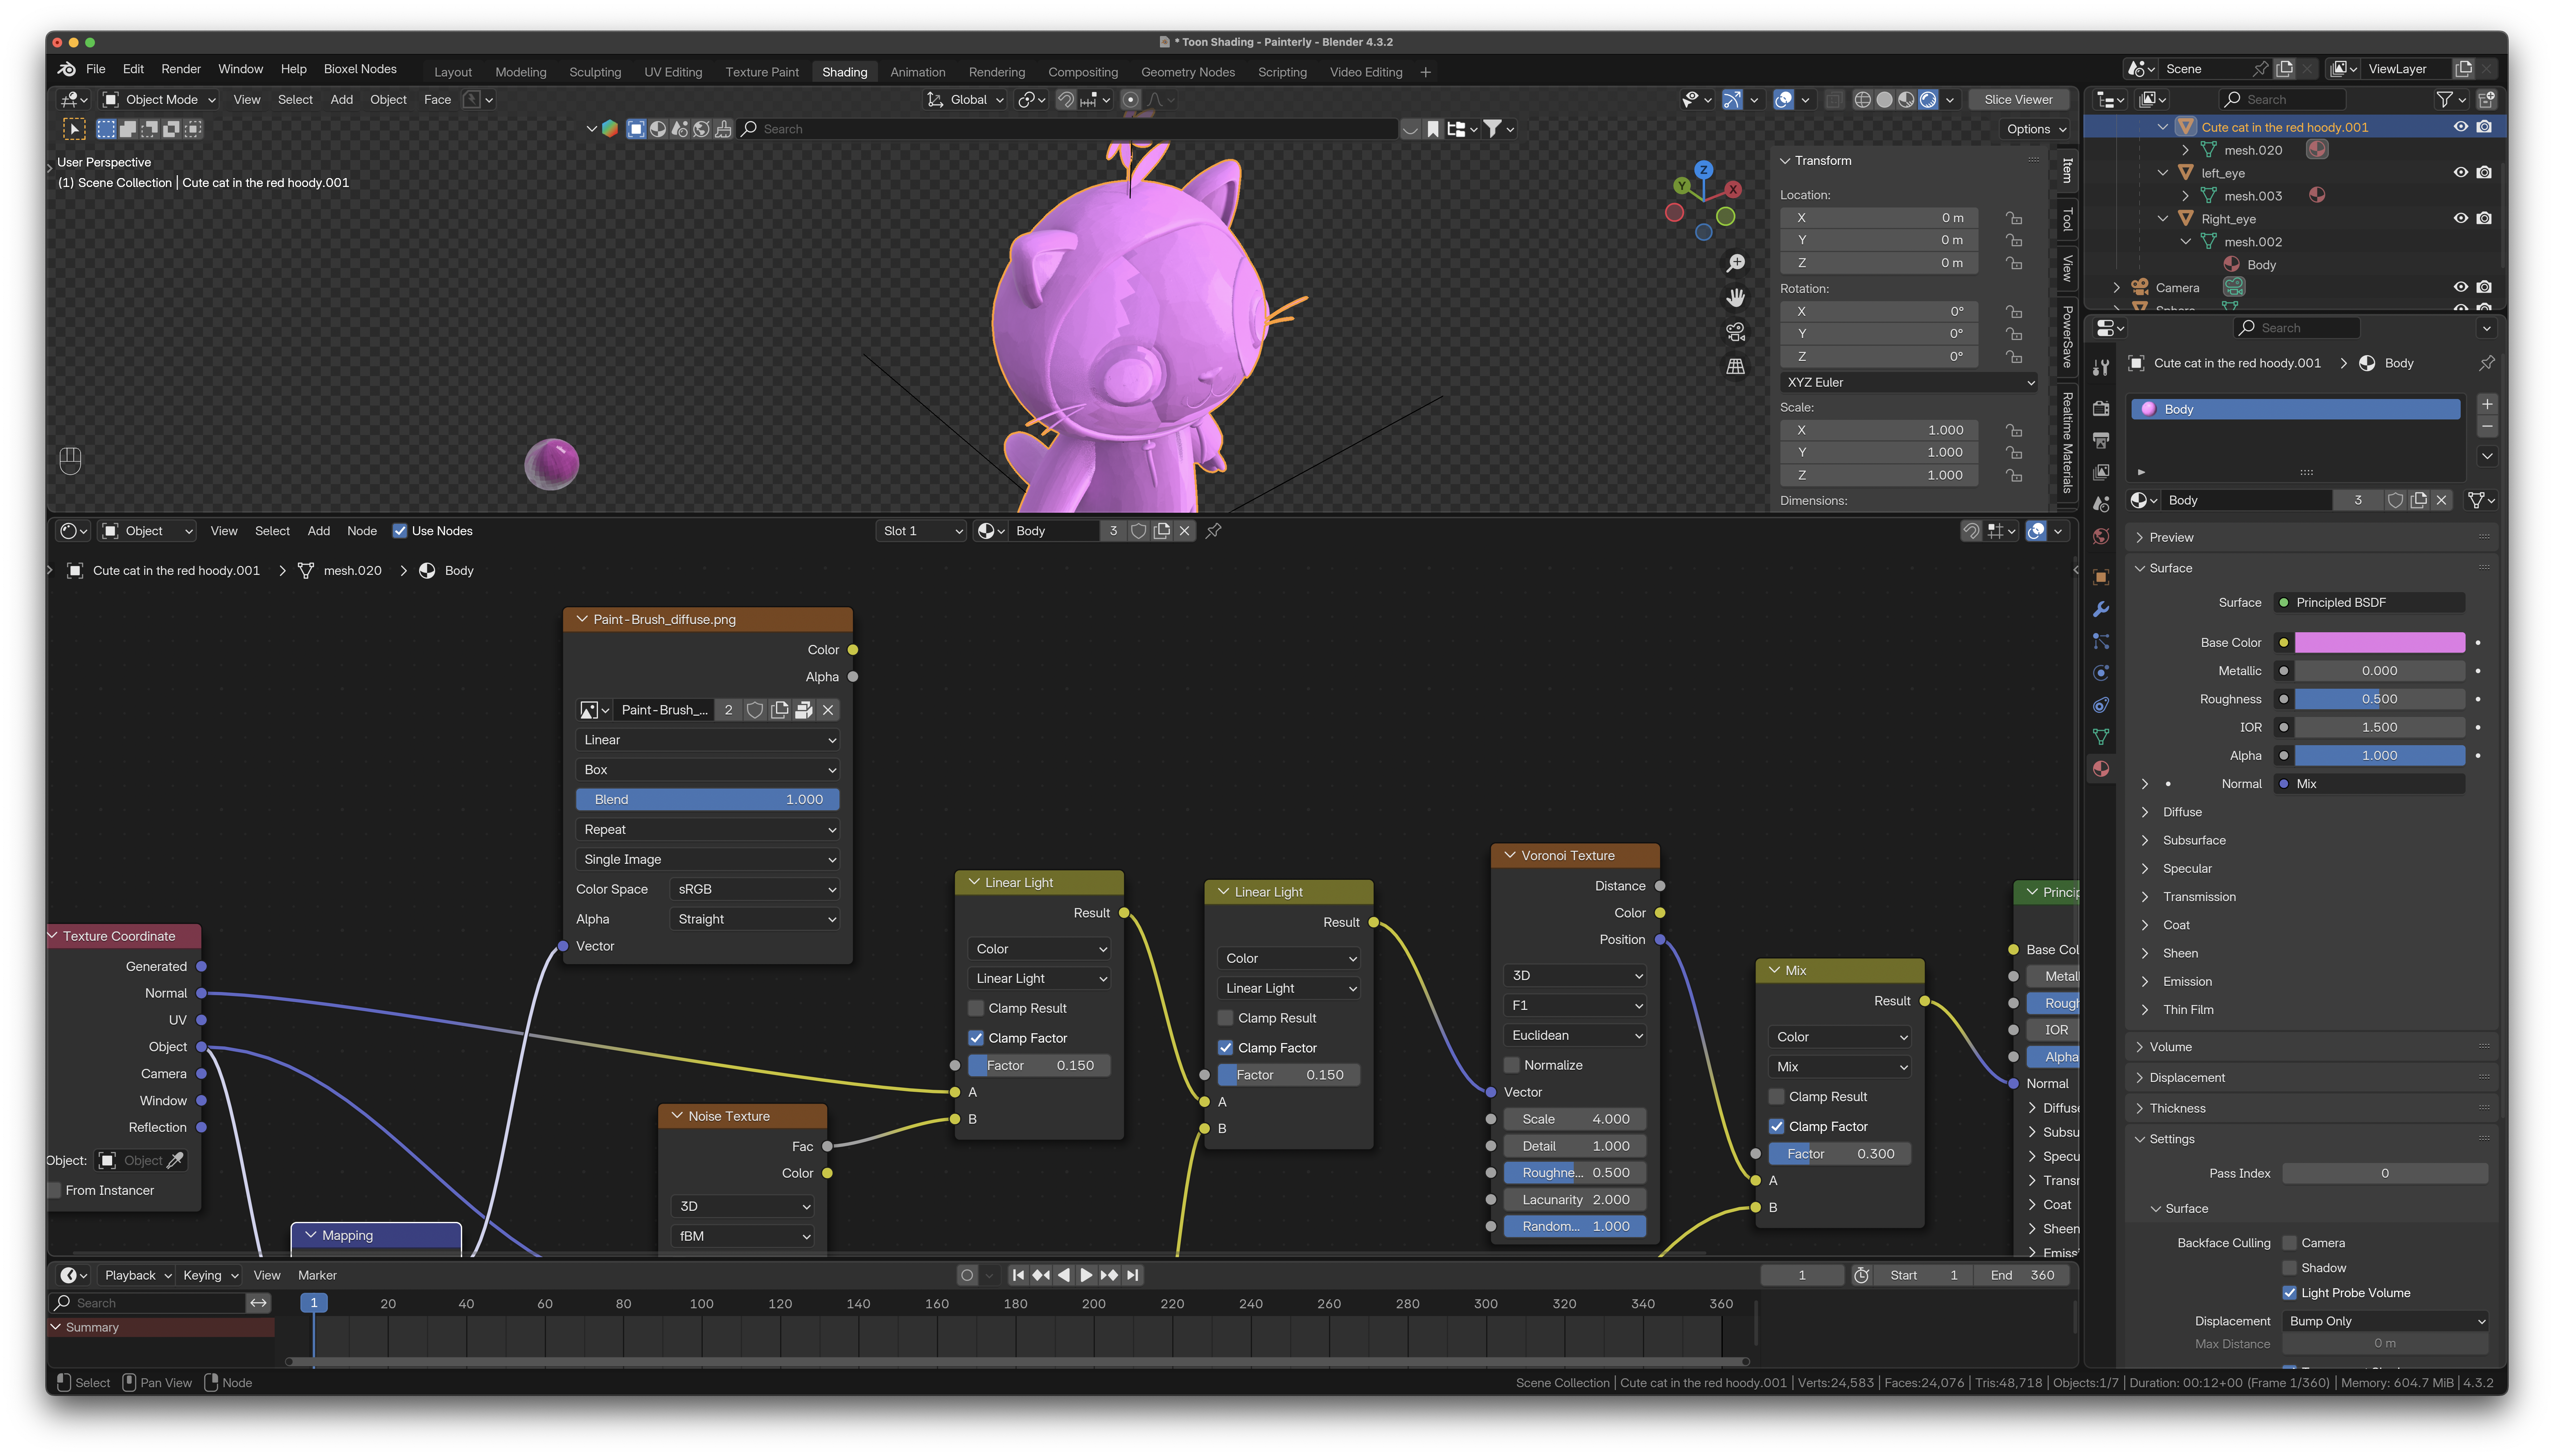Open the Tool properties tab
Image resolution: width=2554 pixels, height=1456 pixels.
tap(2101, 368)
